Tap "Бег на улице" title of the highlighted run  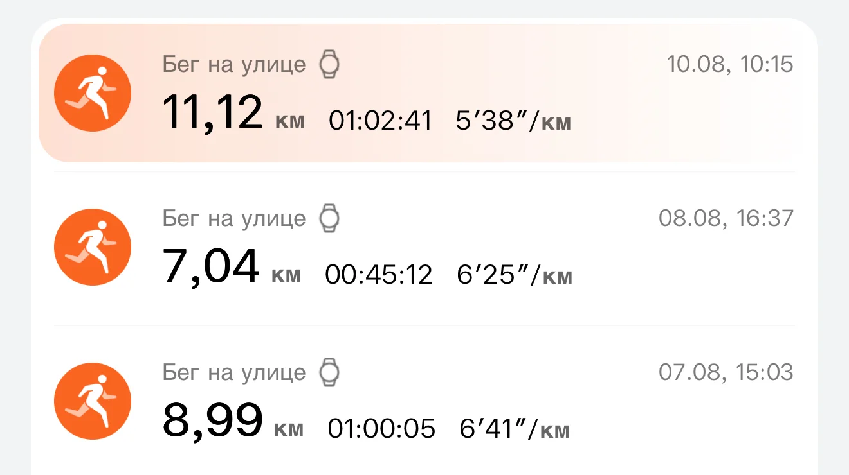pyautogui.click(x=234, y=65)
